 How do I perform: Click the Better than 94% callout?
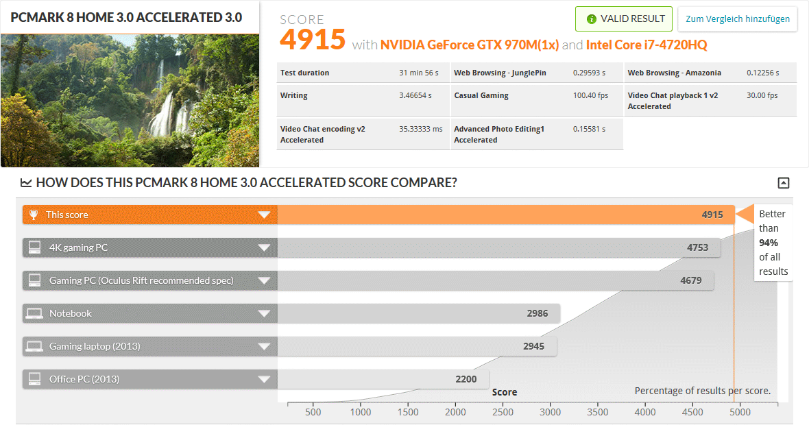pos(773,243)
